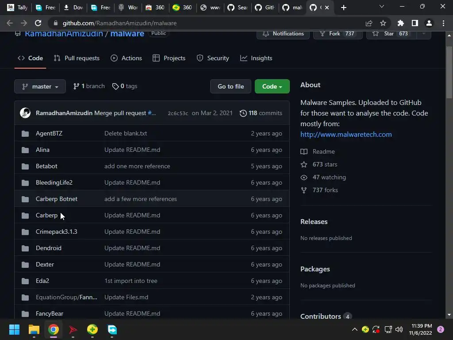Click browser forward arrow
The width and height of the screenshot is (453, 340).
pyautogui.click(x=24, y=23)
